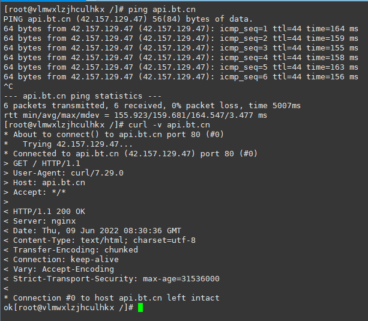This screenshot has height=321, width=368.
Task: Click the icmp_seq=6 ping reply line
Action: point(180,77)
